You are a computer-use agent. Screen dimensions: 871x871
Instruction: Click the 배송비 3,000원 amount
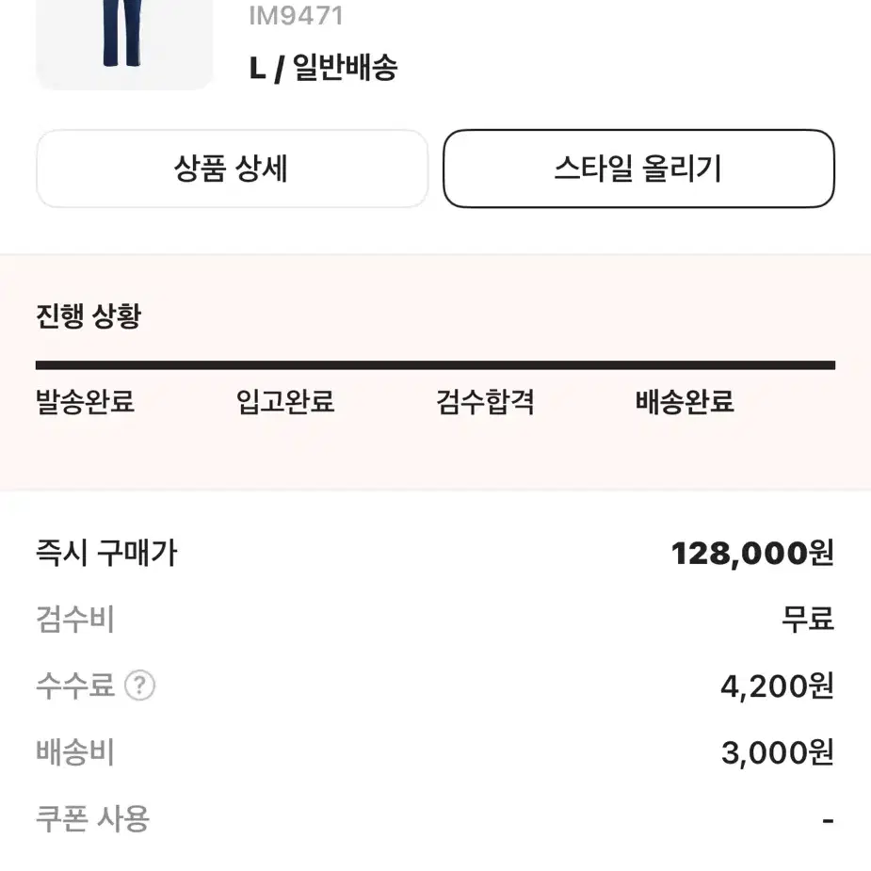[778, 752]
